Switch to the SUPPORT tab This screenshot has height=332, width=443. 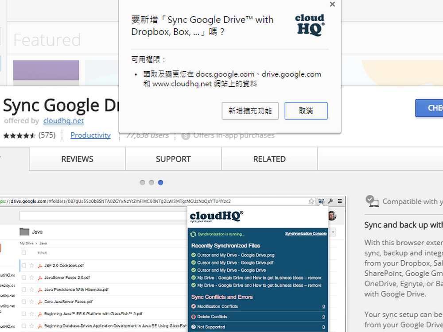tap(173, 159)
